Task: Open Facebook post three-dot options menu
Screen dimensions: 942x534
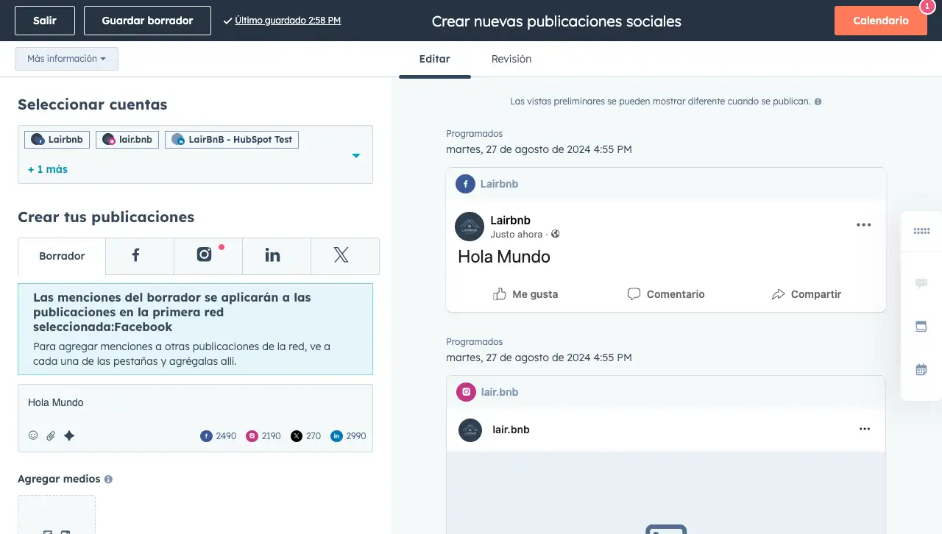Action: point(864,225)
